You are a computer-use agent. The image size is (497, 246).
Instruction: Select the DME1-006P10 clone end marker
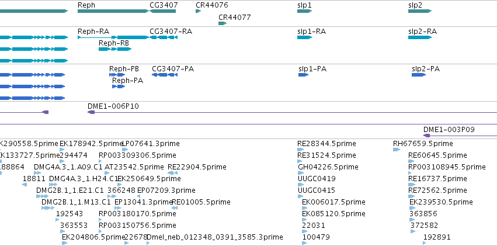tap(91, 112)
